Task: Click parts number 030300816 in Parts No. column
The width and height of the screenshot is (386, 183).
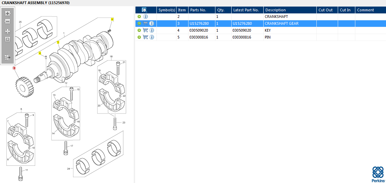Action: [x=199, y=37]
